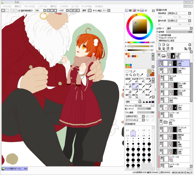Hide the ヘアゴム folder layer
The height and width of the screenshot is (175, 194).
pyautogui.click(x=161, y=121)
